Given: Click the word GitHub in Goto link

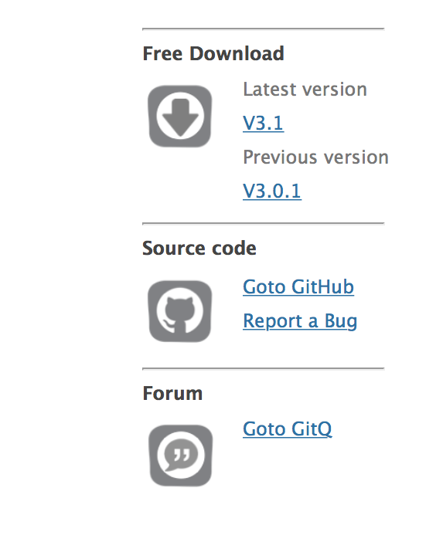Looking at the screenshot, I should (x=322, y=287).
